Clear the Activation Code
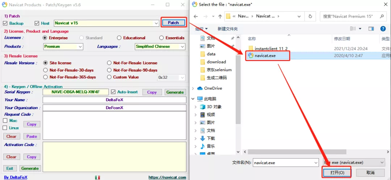The image size is (391, 180). tap(12, 157)
